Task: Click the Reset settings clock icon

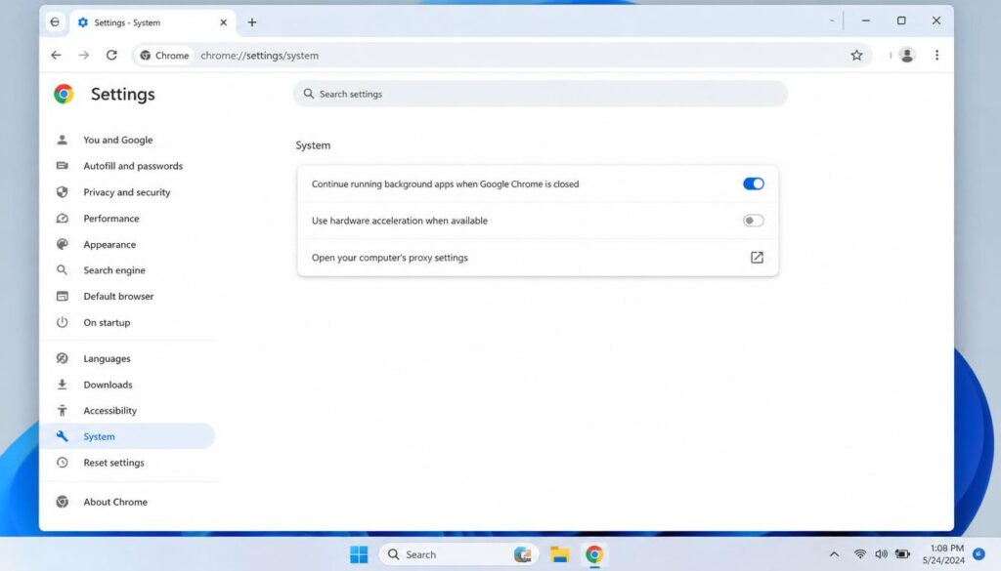Action: [62, 463]
